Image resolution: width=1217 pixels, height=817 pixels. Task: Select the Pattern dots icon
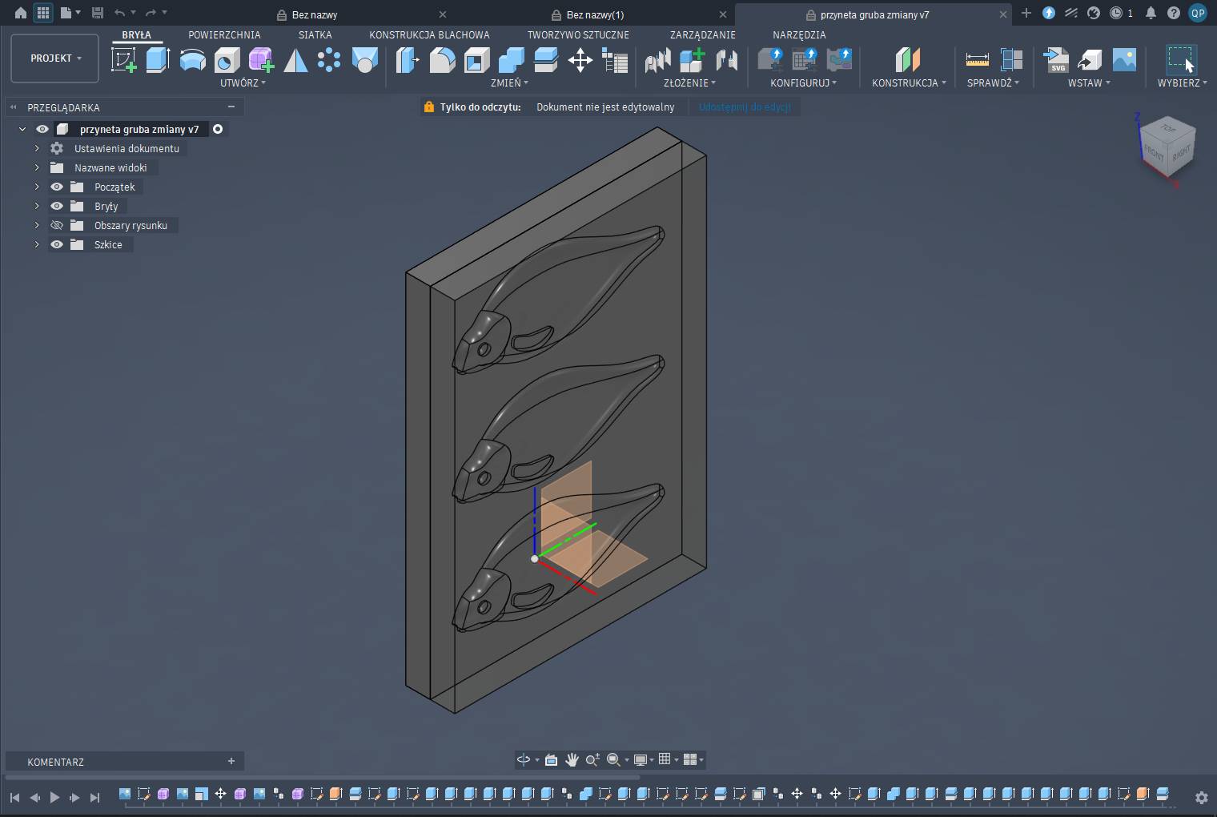(x=329, y=60)
